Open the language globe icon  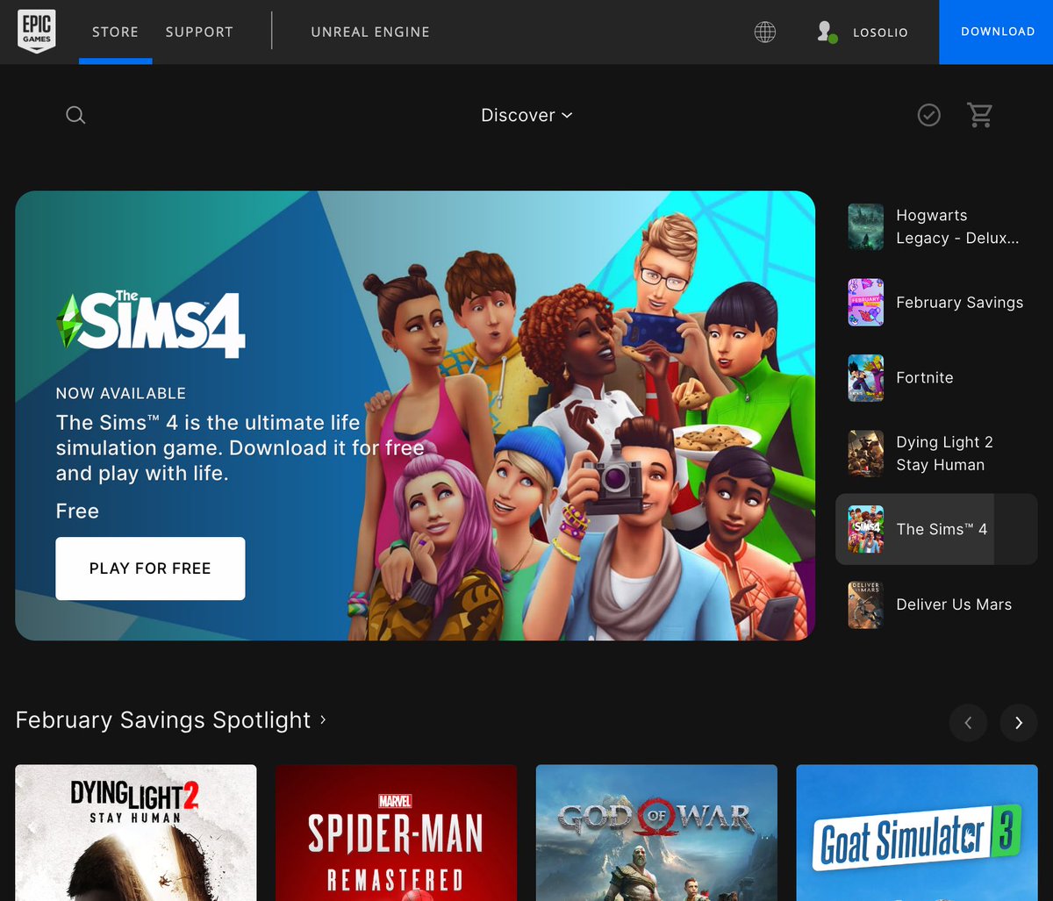pyautogui.click(x=765, y=32)
